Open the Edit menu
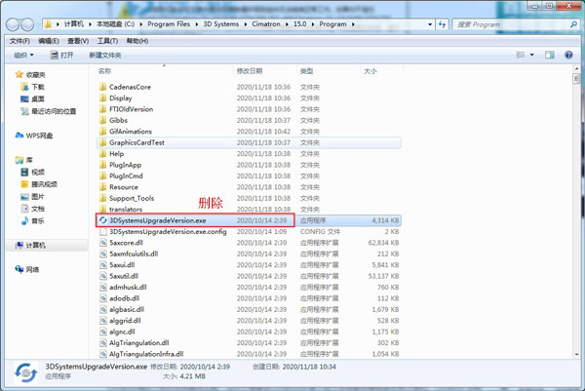This screenshot has width=585, height=391. tap(49, 41)
